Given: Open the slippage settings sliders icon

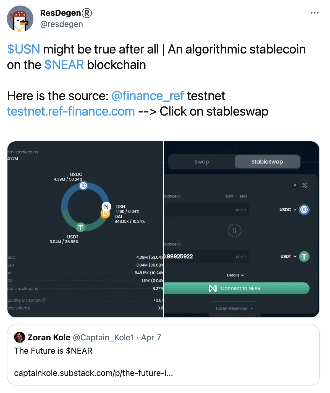Looking at the screenshot, I should (305, 185).
